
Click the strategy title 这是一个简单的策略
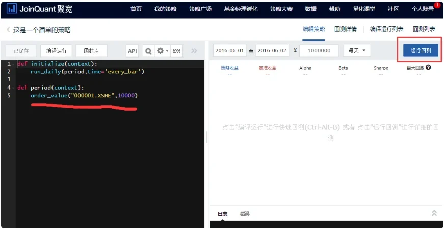pyautogui.click(x=42, y=30)
